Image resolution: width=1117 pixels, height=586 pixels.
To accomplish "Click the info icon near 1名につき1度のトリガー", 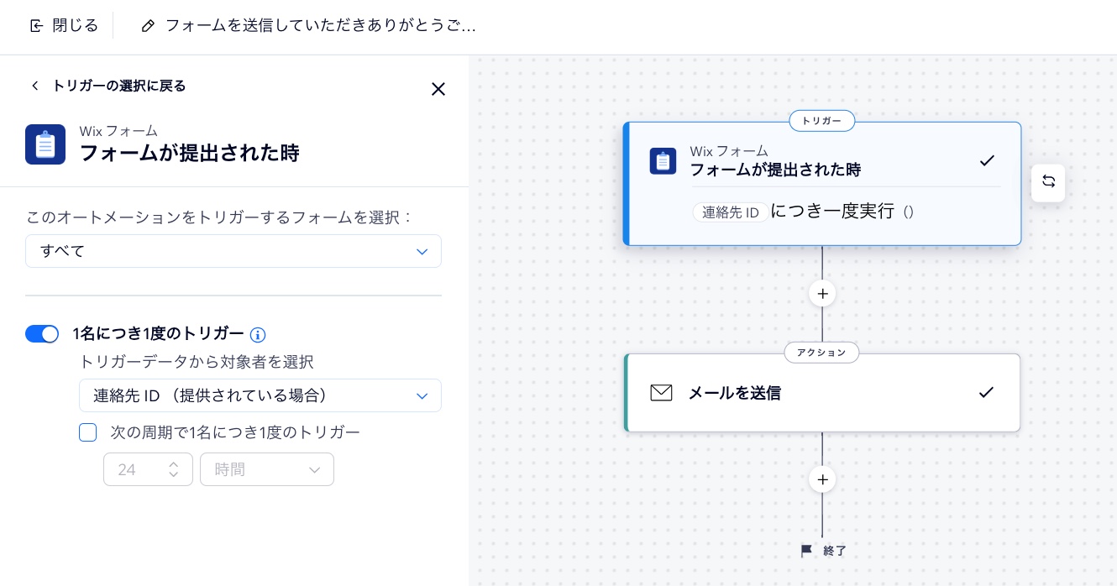I will click(x=258, y=334).
